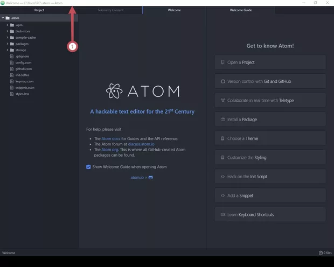Click the keyboard icon beside Keyboard Shortcuts
Screen dimensions: 334x267
(223, 214)
